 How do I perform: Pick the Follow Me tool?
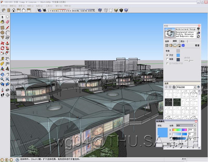(x=8, y=48)
